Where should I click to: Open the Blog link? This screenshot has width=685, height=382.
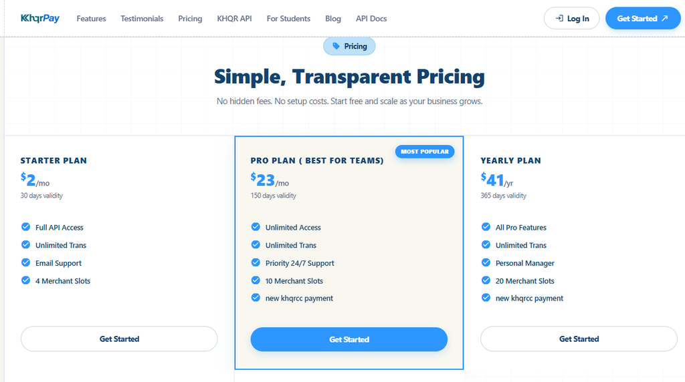coord(333,19)
